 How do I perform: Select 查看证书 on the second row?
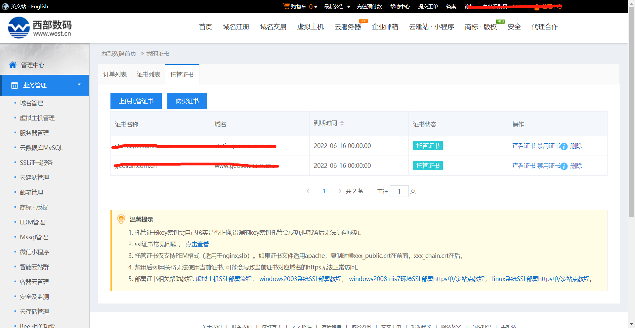pyautogui.click(x=524, y=165)
